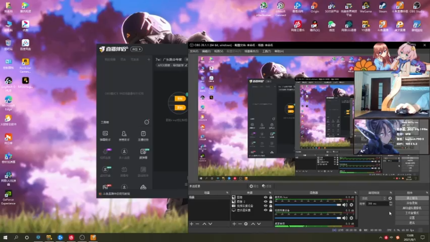
Task: Enable 工作室模式 studio mode button
Action: [x=412, y=213]
